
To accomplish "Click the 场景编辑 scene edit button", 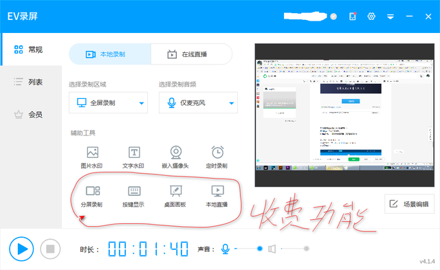I will (410, 204).
